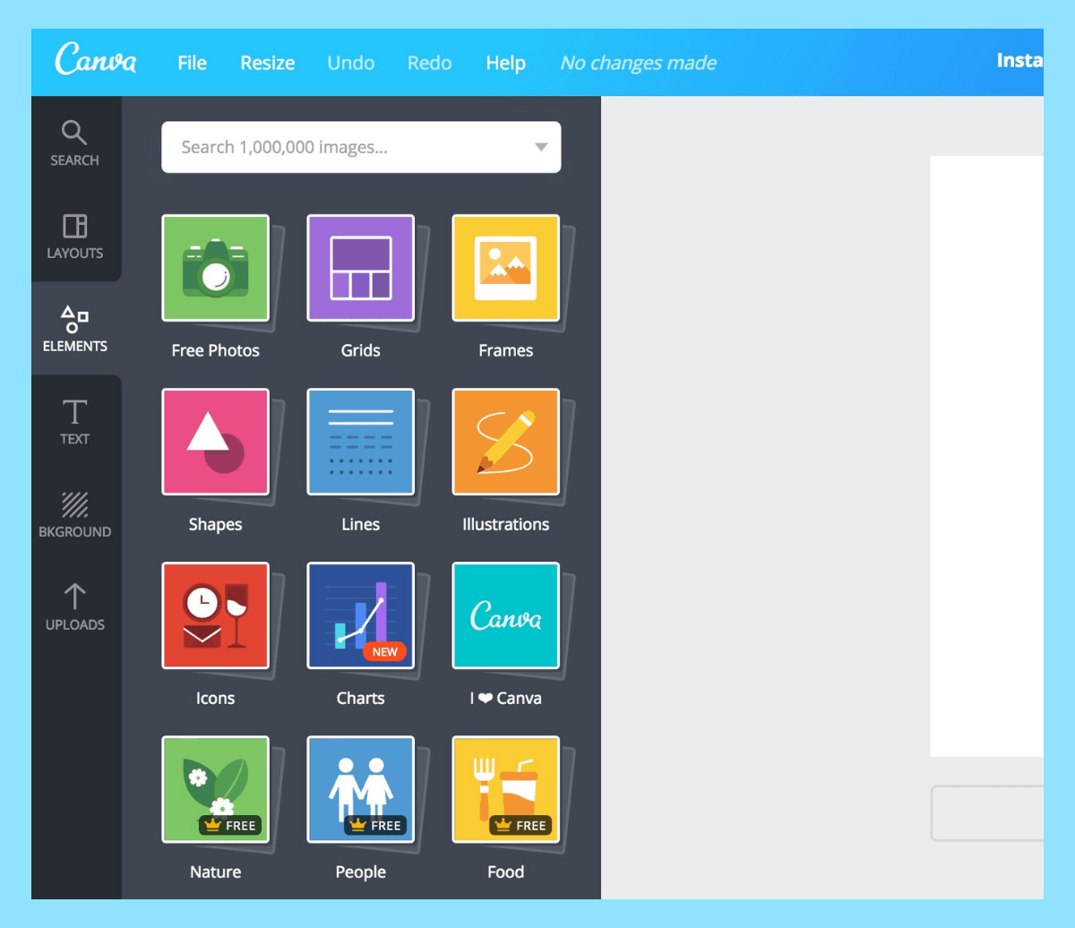The height and width of the screenshot is (928, 1075).
Task: Click the white design canvas
Action: [x=986, y=456]
